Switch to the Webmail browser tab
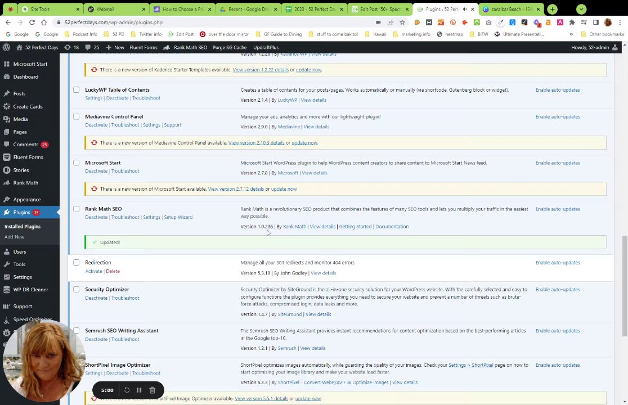Screen dimensions: 628x405 [116, 9]
